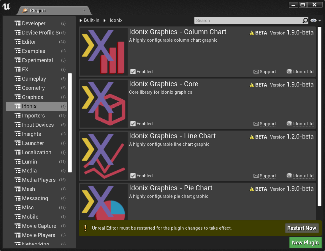Select the Localization category
Image resolution: width=325 pixels, height=251 pixels.
point(37,152)
